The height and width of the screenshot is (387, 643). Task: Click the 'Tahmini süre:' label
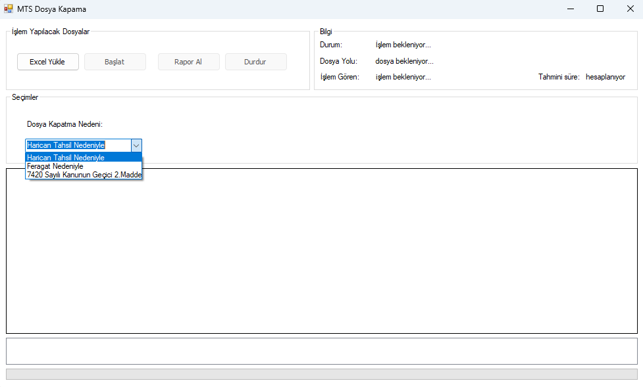tap(559, 77)
